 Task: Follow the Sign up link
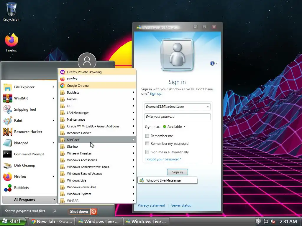tap(156, 94)
